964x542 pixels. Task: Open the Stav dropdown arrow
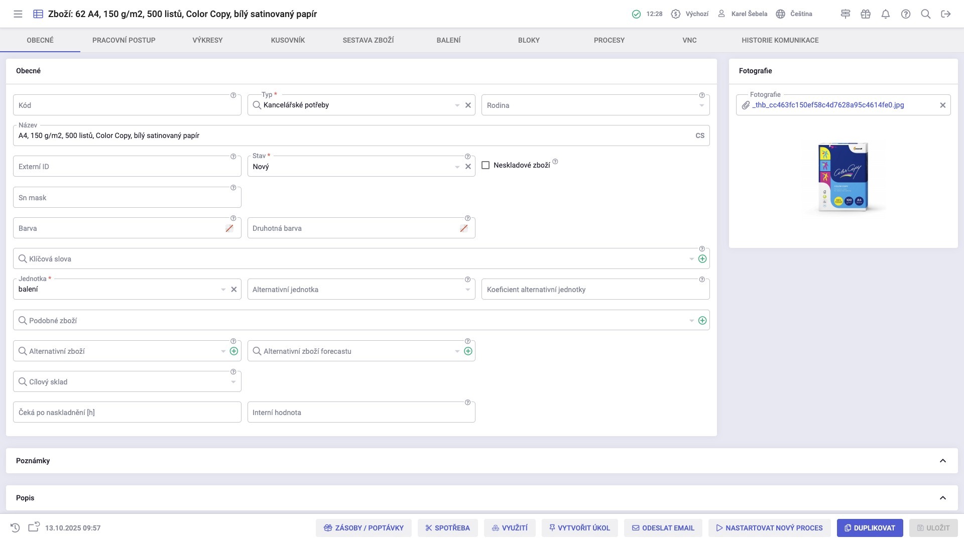click(457, 167)
